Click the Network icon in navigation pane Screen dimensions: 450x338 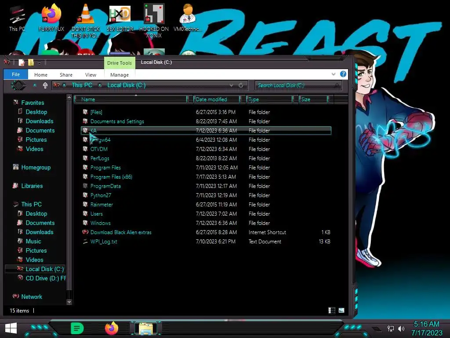[x=16, y=296]
